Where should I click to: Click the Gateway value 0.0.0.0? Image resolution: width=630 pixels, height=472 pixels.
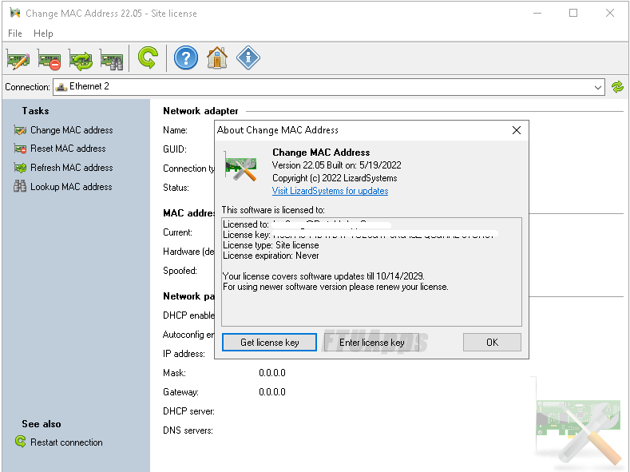[272, 392]
